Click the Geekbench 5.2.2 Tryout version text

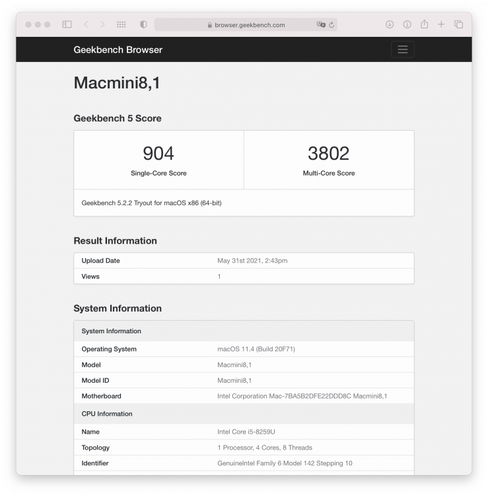(x=151, y=203)
